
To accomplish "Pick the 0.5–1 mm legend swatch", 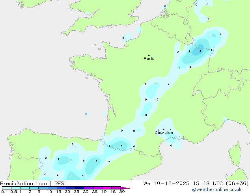I will 16,188.
